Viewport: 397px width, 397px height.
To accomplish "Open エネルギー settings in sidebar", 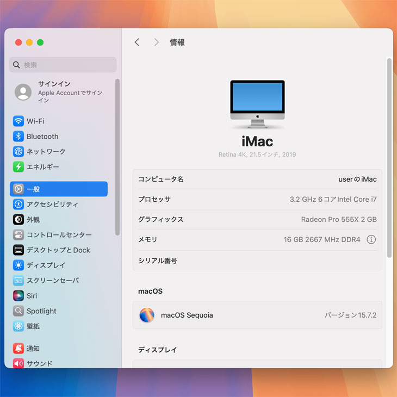I will (x=42, y=167).
